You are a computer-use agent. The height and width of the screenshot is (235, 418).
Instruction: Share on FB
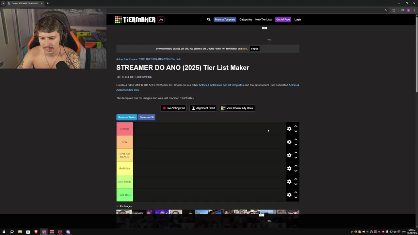click(147, 117)
